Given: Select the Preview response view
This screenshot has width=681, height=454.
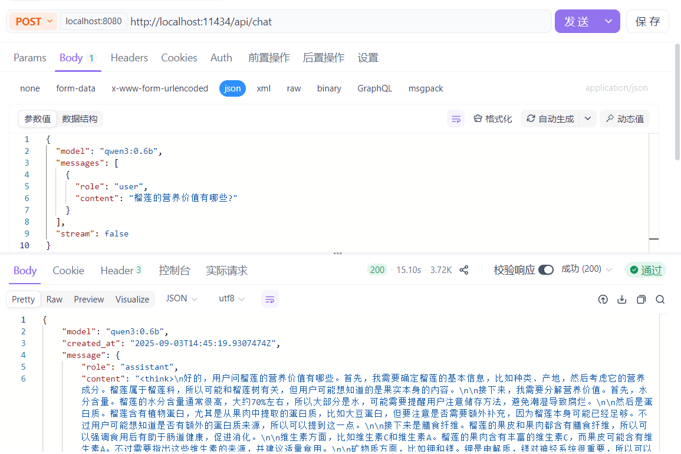Looking at the screenshot, I should click(x=89, y=300).
